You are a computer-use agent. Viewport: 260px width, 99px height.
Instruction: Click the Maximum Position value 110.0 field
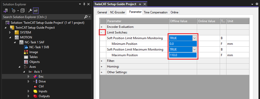tap(183, 55)
